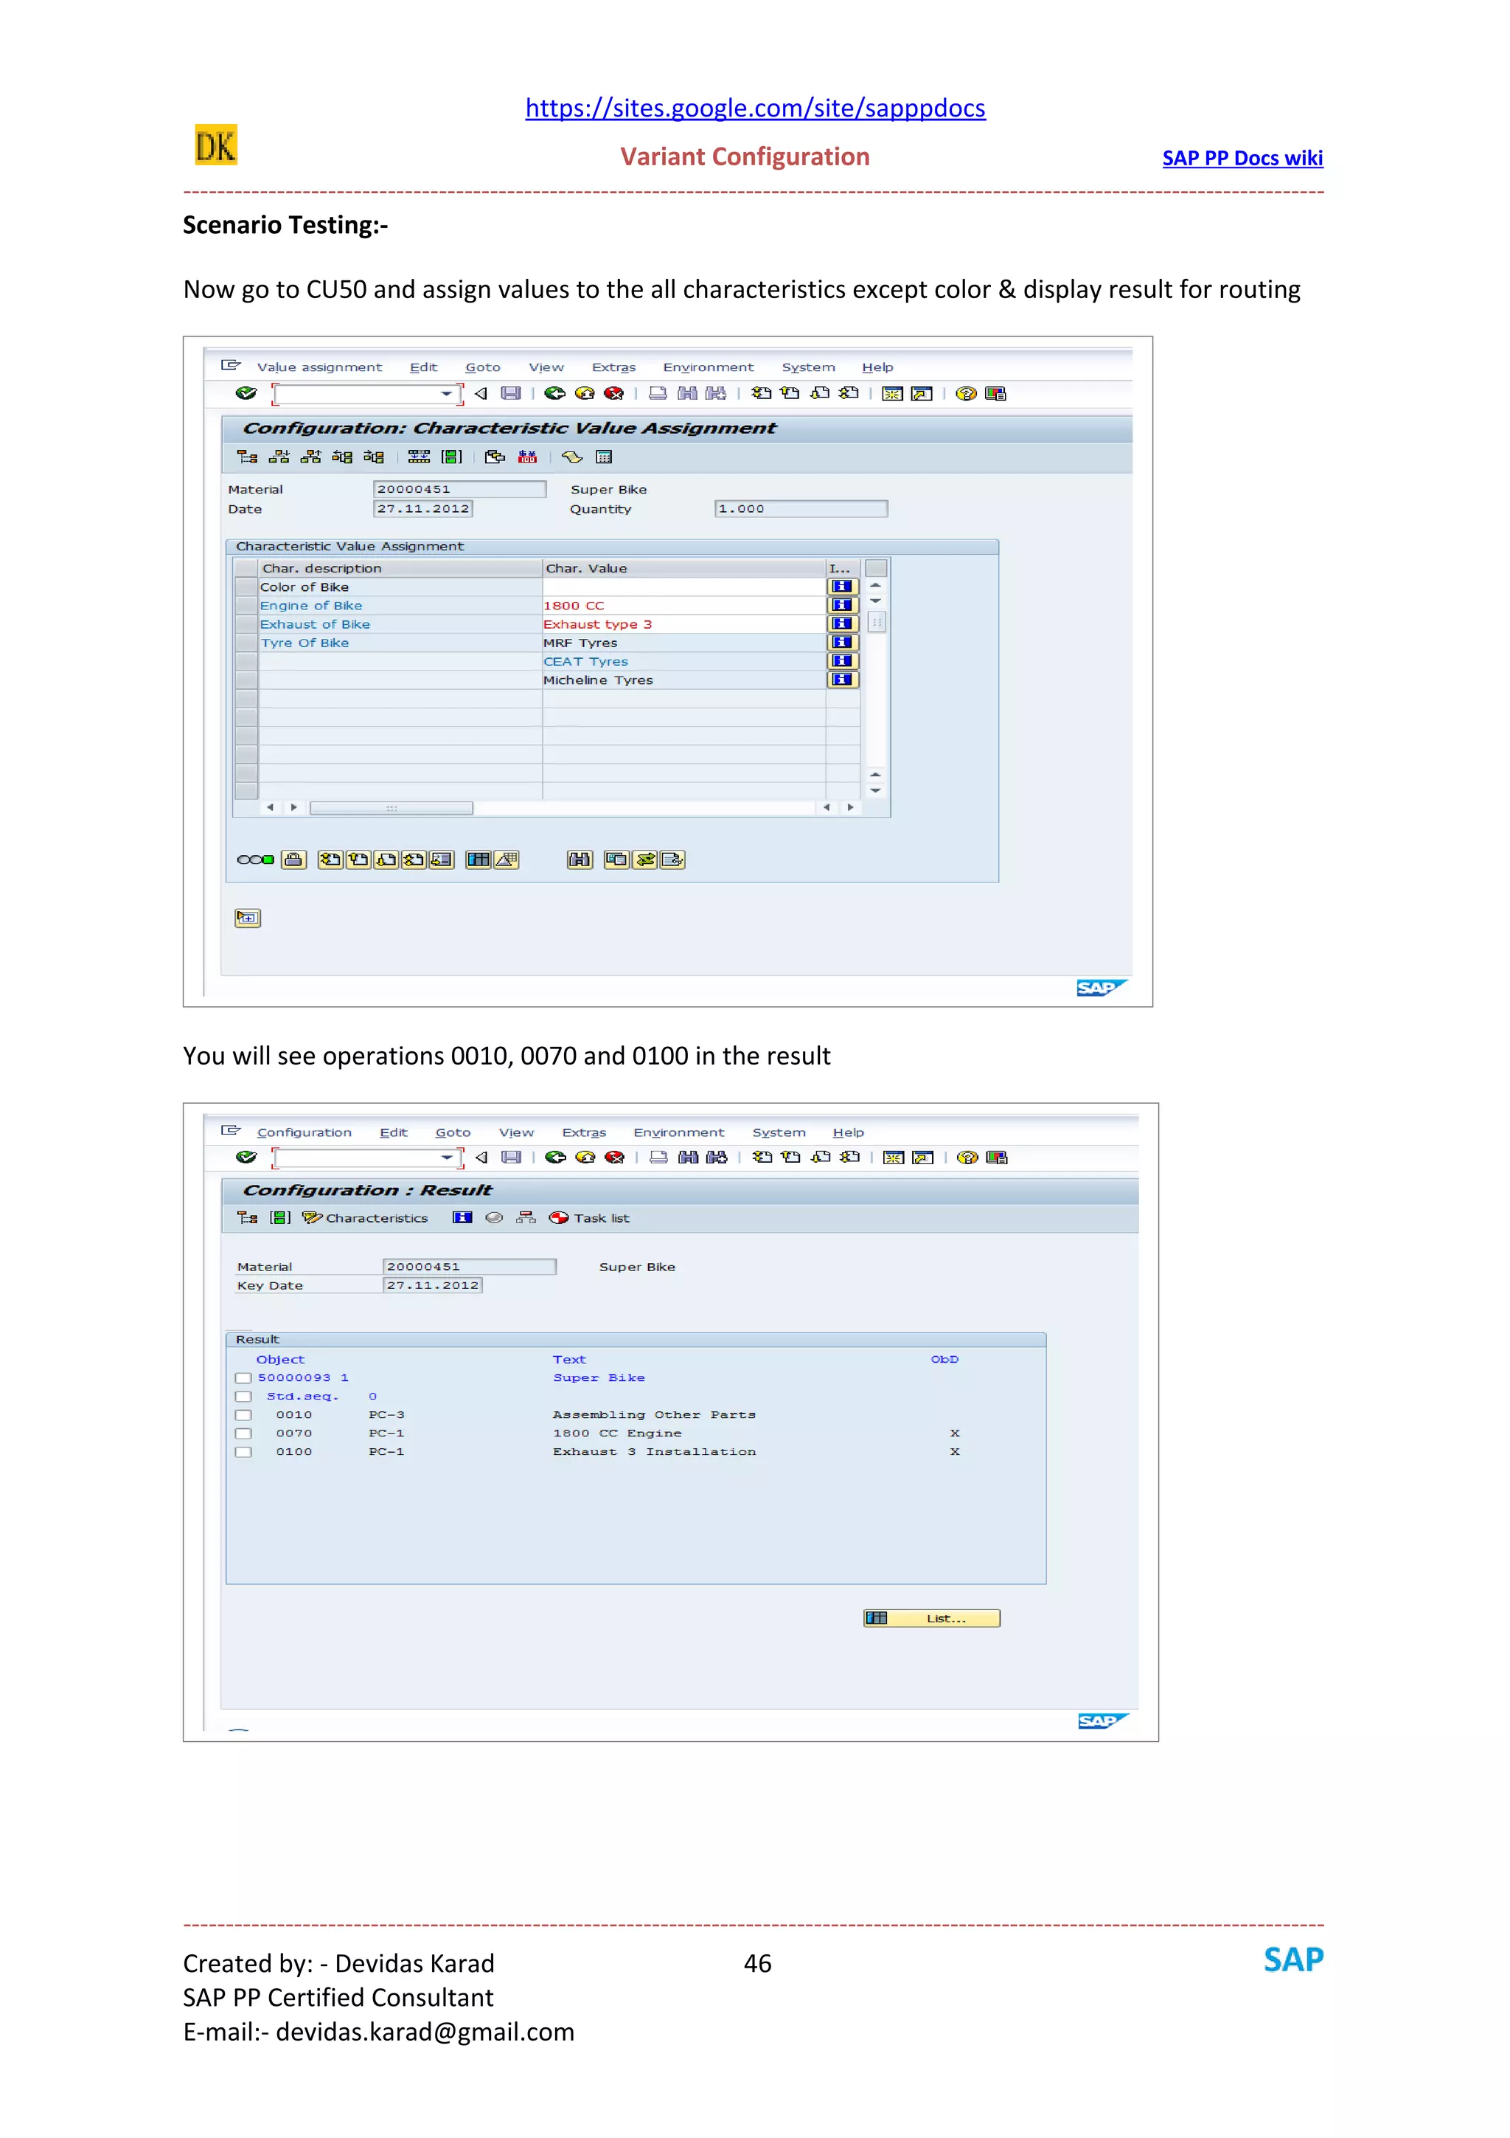Open SAP PP Docs wiki link

tap(1242, 159)
